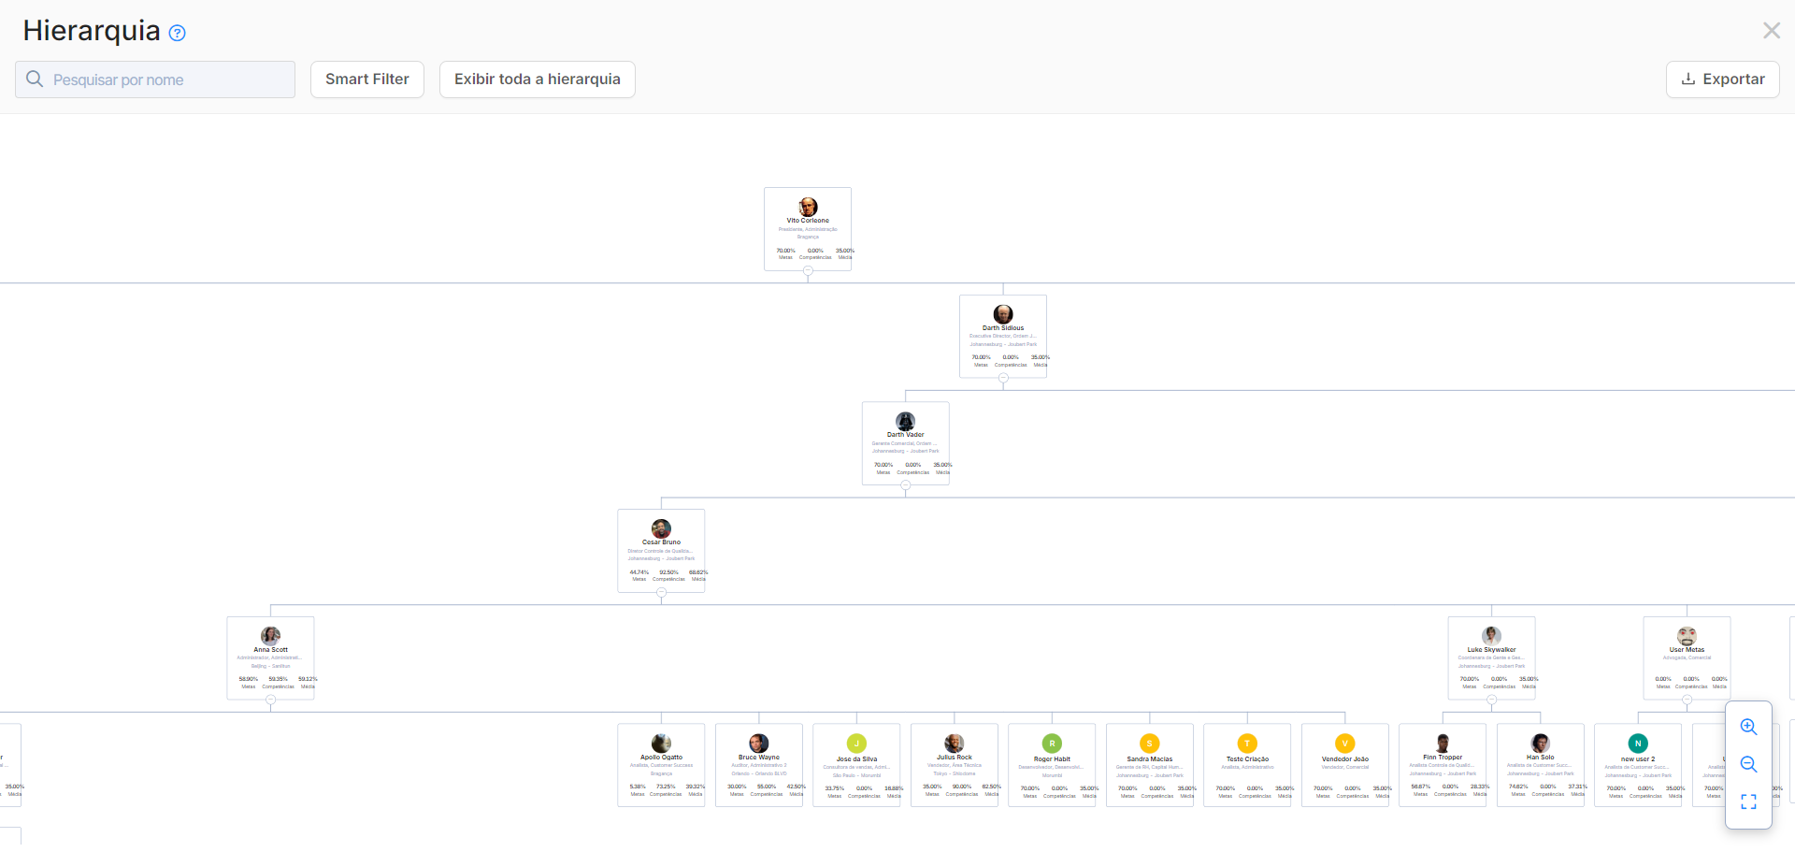Select the Cesar Bruno name

(x=661, y=542)
